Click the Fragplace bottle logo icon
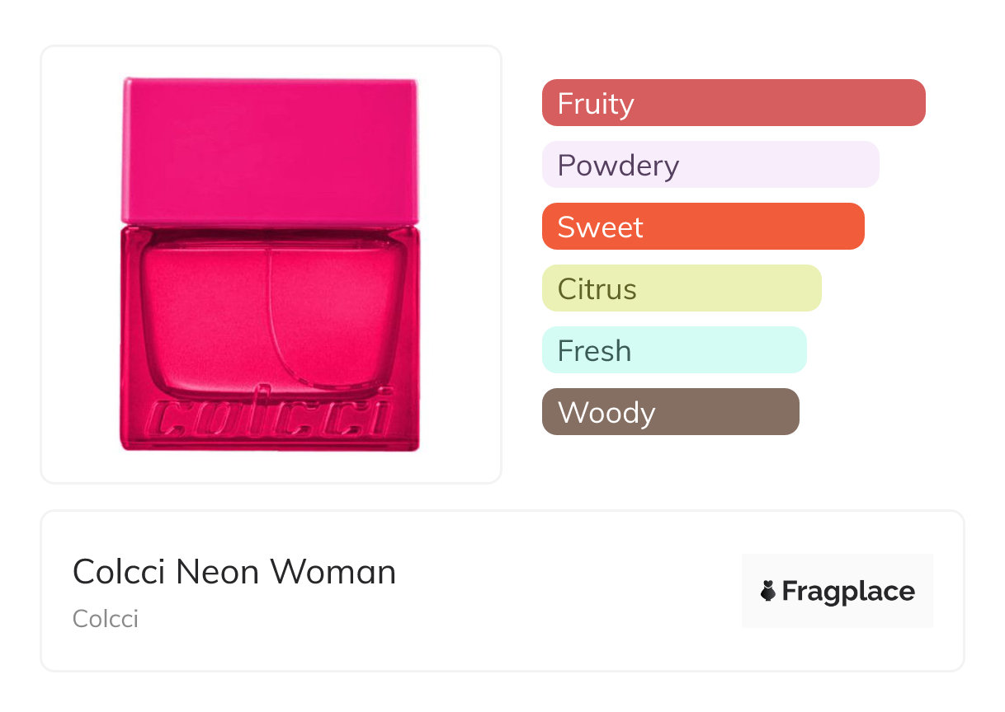This screenshot has width=1005, height=712. pos(769,592)
